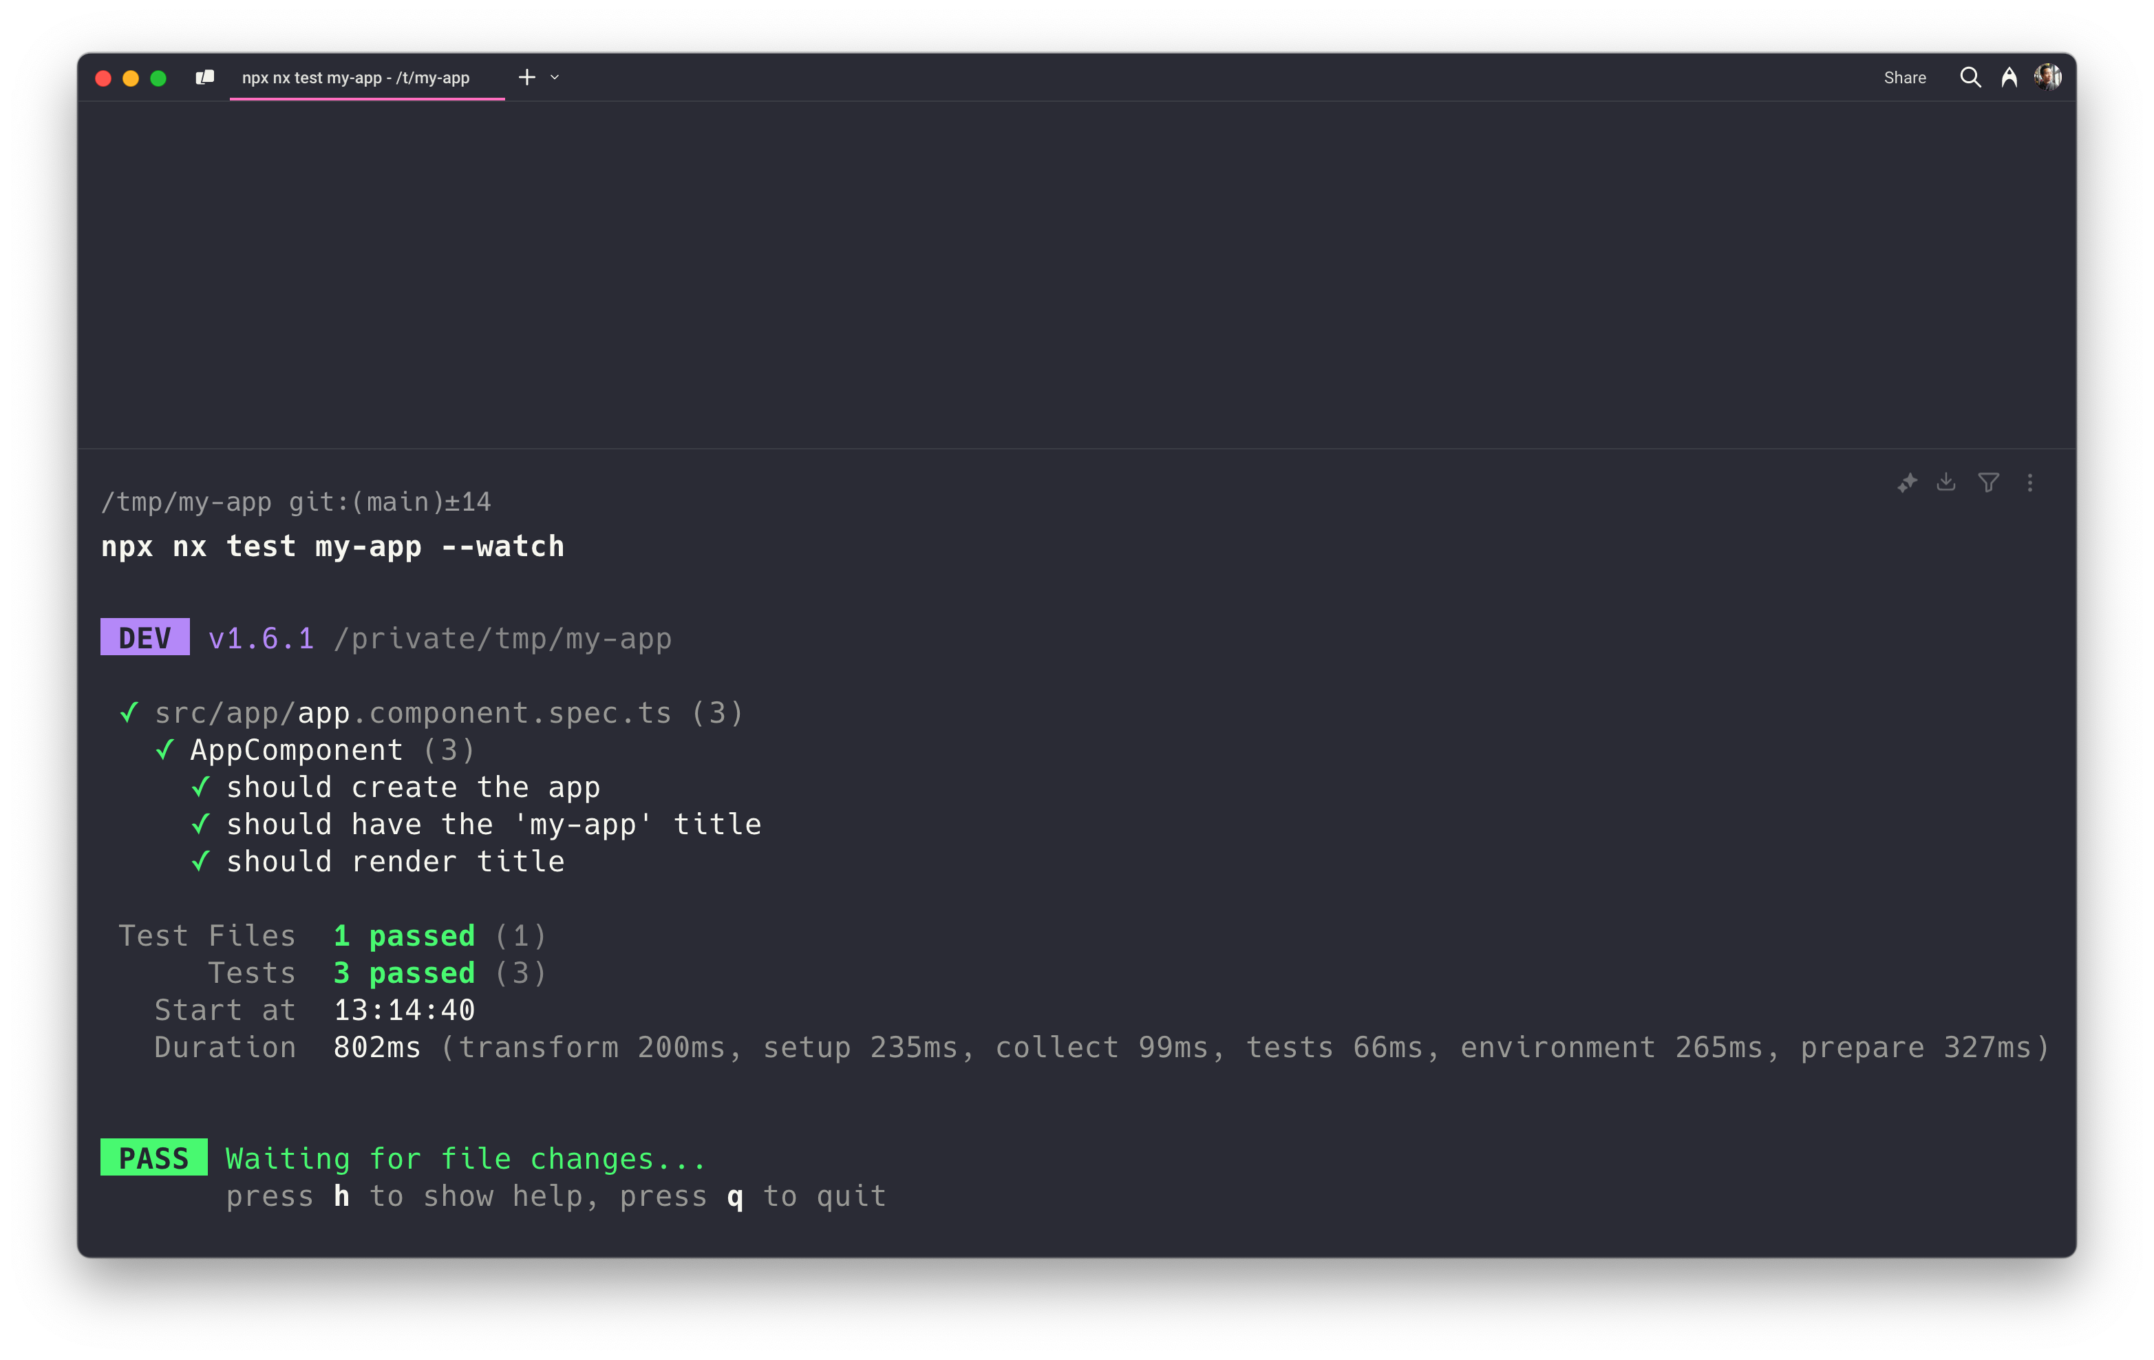The width and height of the screenshot is (2154, 1360).
Task: Click the profile avatar picture
Action: click(x=2049, y=77)
